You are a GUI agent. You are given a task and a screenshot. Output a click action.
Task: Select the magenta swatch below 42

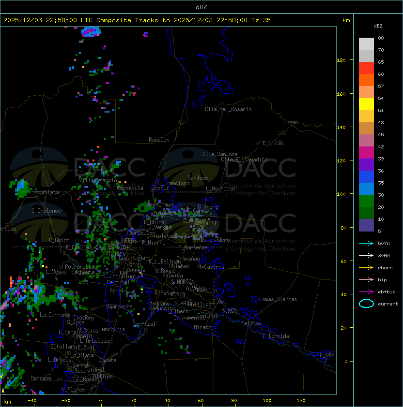[x=366, y=153]
